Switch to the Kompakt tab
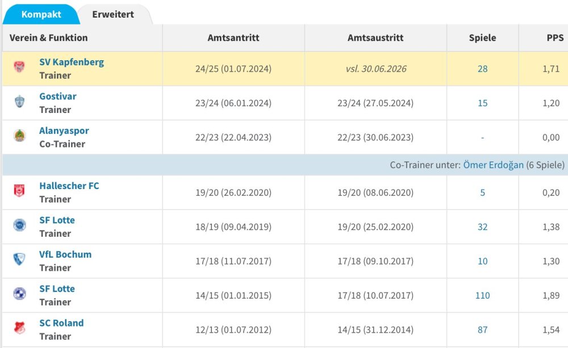 click(41, 14)
